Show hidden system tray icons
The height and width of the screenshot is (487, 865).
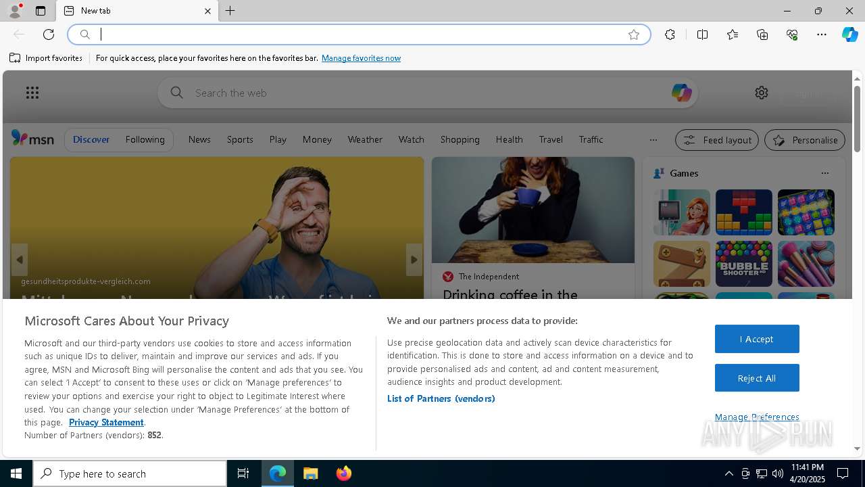tap(728, 473)
